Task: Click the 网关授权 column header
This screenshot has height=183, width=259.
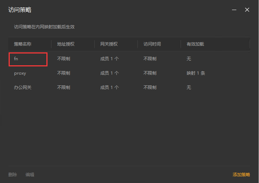Action: [x=109, y=44]
